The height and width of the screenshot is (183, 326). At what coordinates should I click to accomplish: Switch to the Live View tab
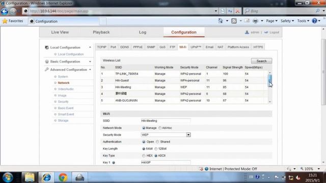pos(60,33)
